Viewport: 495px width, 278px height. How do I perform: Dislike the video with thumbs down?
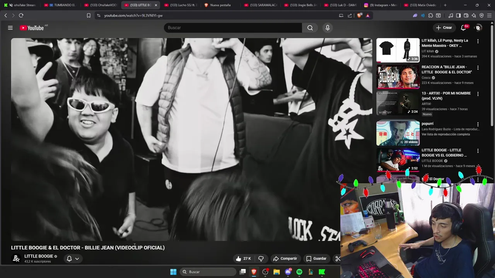click(x=261, y=259)
